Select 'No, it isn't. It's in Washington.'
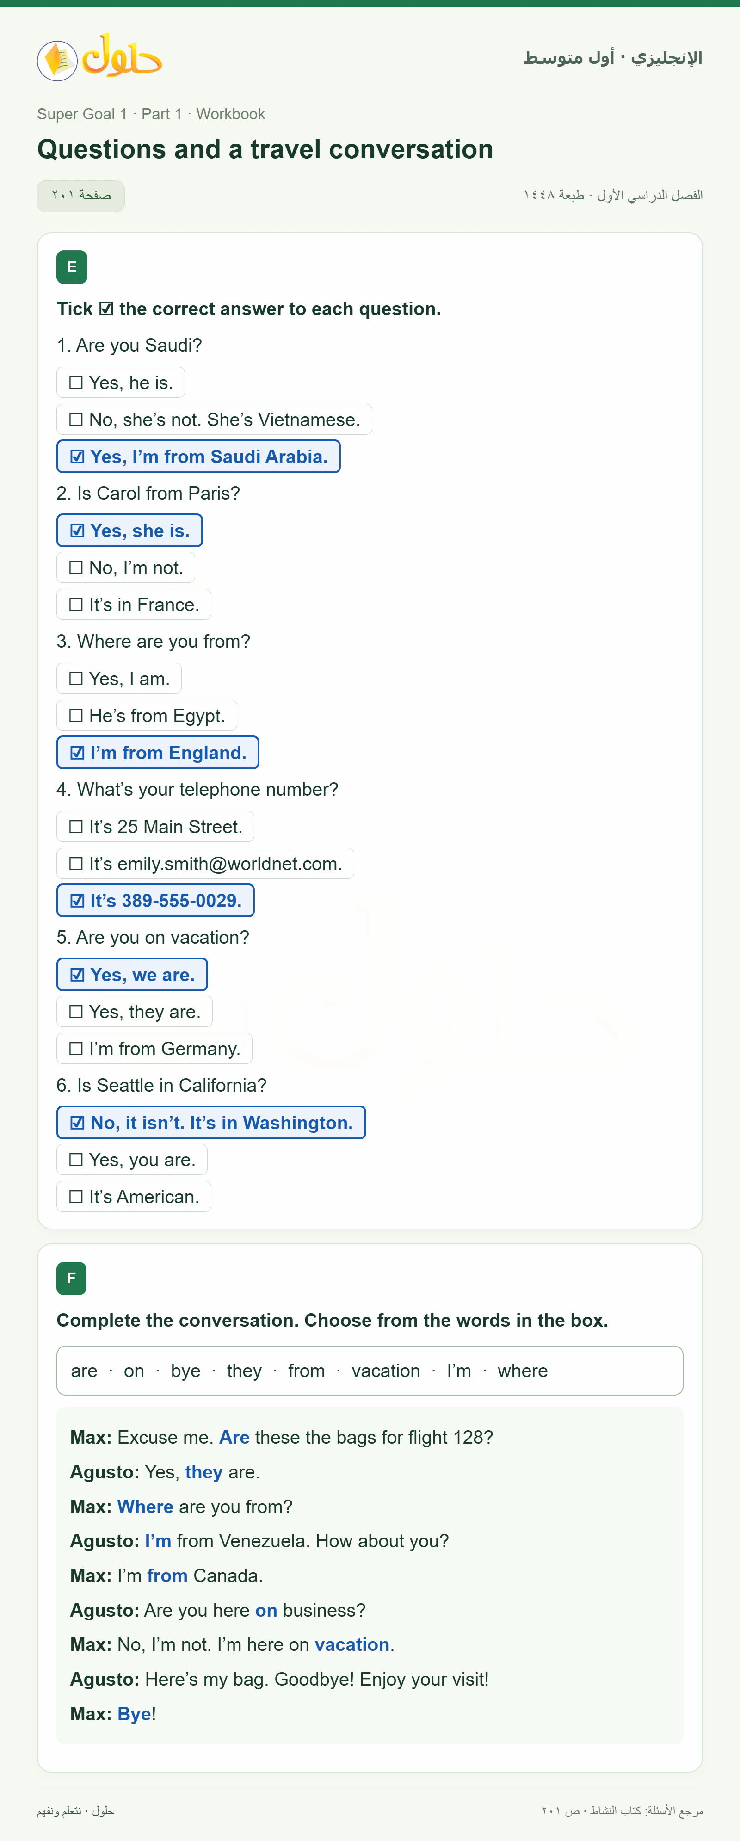Image resolution: width=740 pixels, height=1841 pixels. (211, 1123)
